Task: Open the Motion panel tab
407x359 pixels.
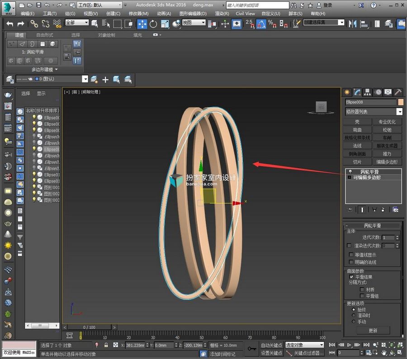Action: (x=378, y=92)
